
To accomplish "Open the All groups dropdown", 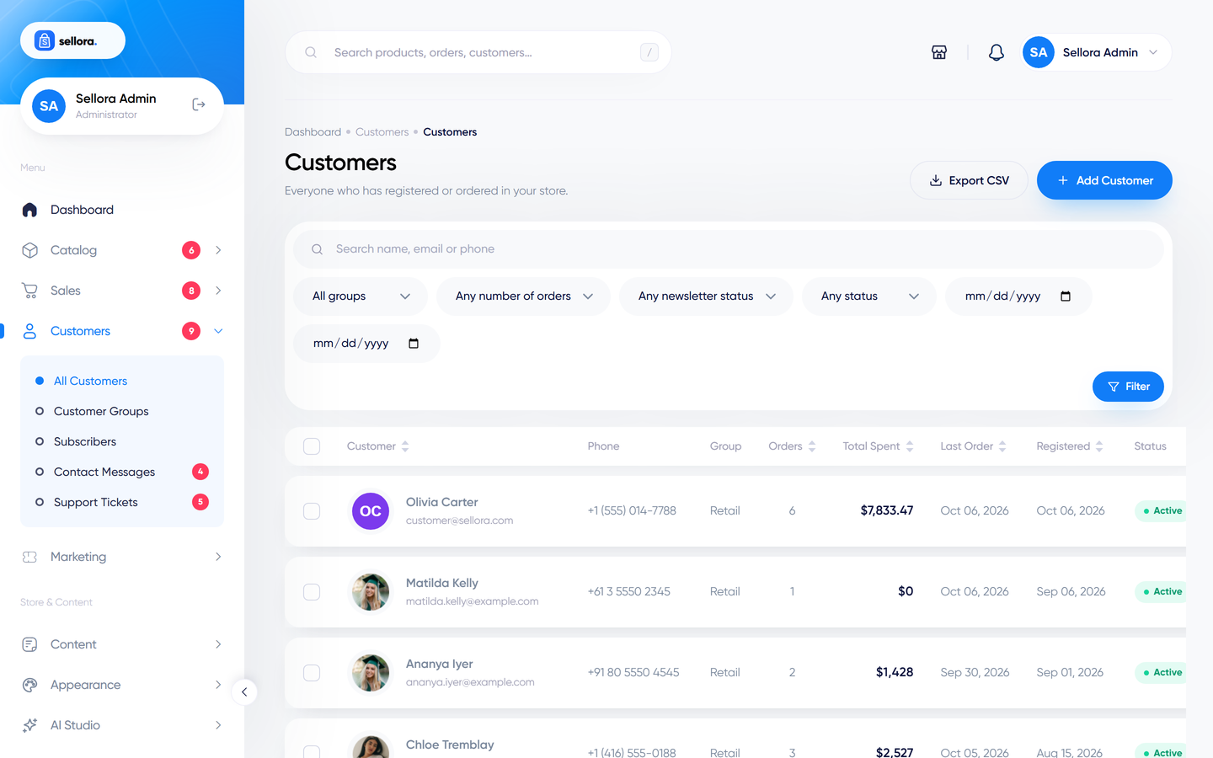I will [361, 296].
